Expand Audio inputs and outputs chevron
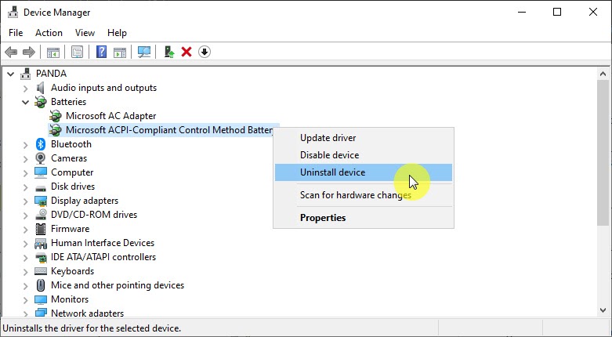Viewport: 612px width, 337px height. (25, 89)
